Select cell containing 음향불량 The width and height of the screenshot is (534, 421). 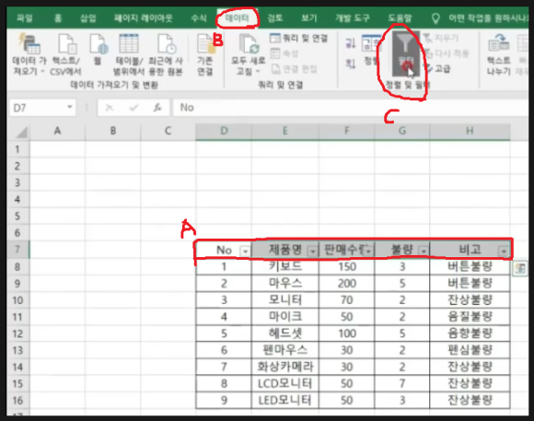click(x=470, y=333)
